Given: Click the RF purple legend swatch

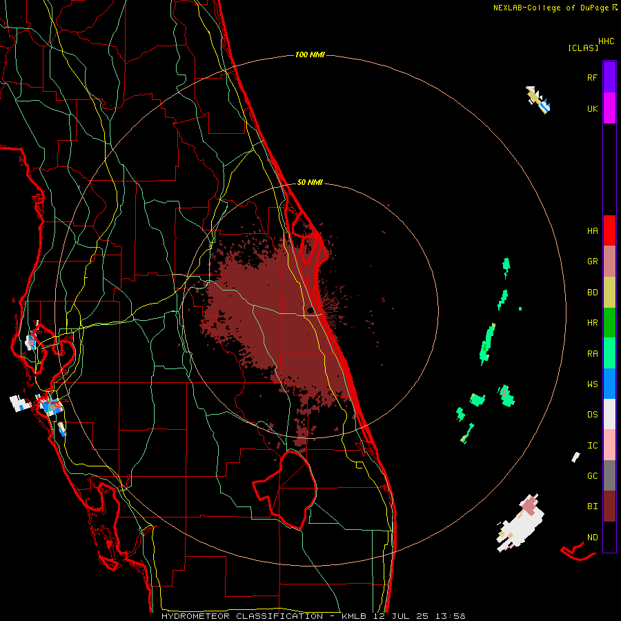Looking at the screenshot, I should click(x=609, y=77).
